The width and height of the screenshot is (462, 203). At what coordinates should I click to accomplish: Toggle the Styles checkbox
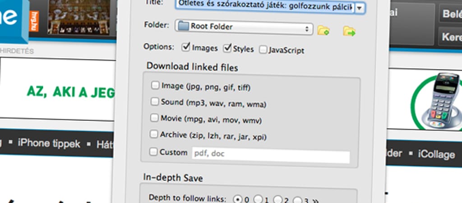click(x=227, y=48)
